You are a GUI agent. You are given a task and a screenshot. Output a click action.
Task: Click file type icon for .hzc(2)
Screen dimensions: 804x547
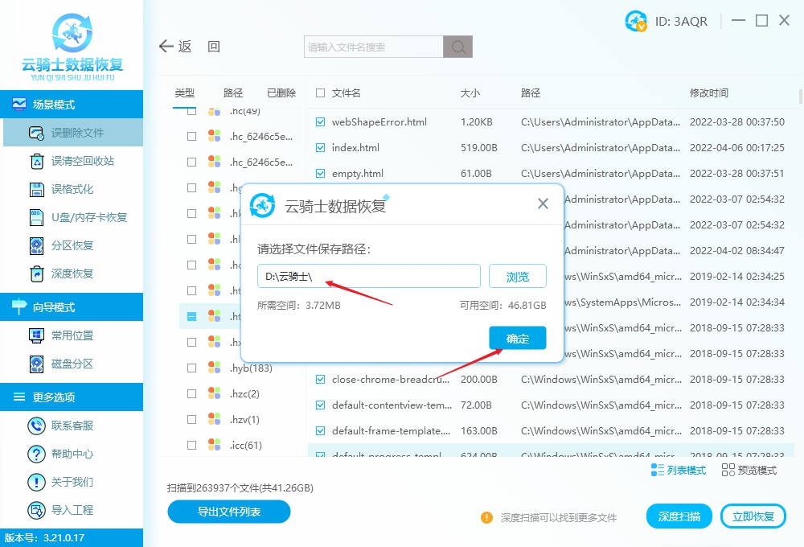[x=215, y=393]
